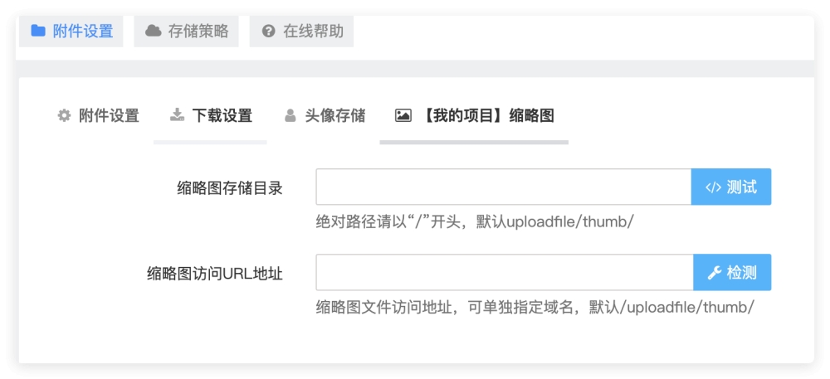Focus the 缩略图存储目录 input field
The image size is (830, 379).
tap(504, 187)
